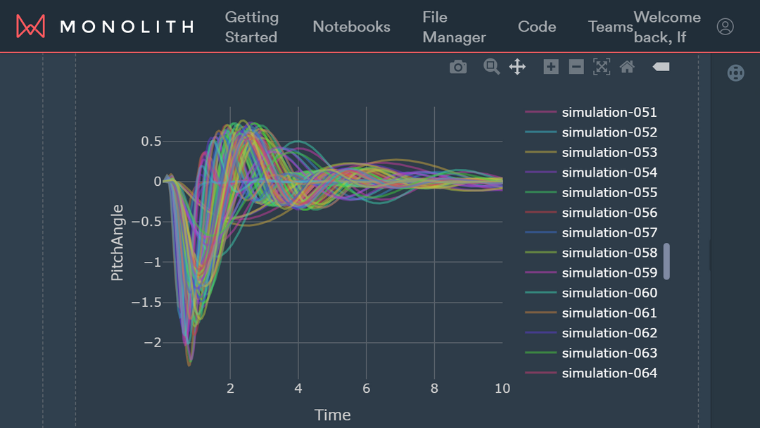Open the help lifebuoy icon
760x428 pixels.
pos(735,73)
